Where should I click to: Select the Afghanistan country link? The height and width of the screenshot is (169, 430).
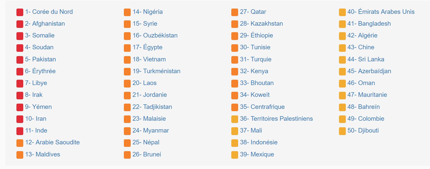point(45,24)
